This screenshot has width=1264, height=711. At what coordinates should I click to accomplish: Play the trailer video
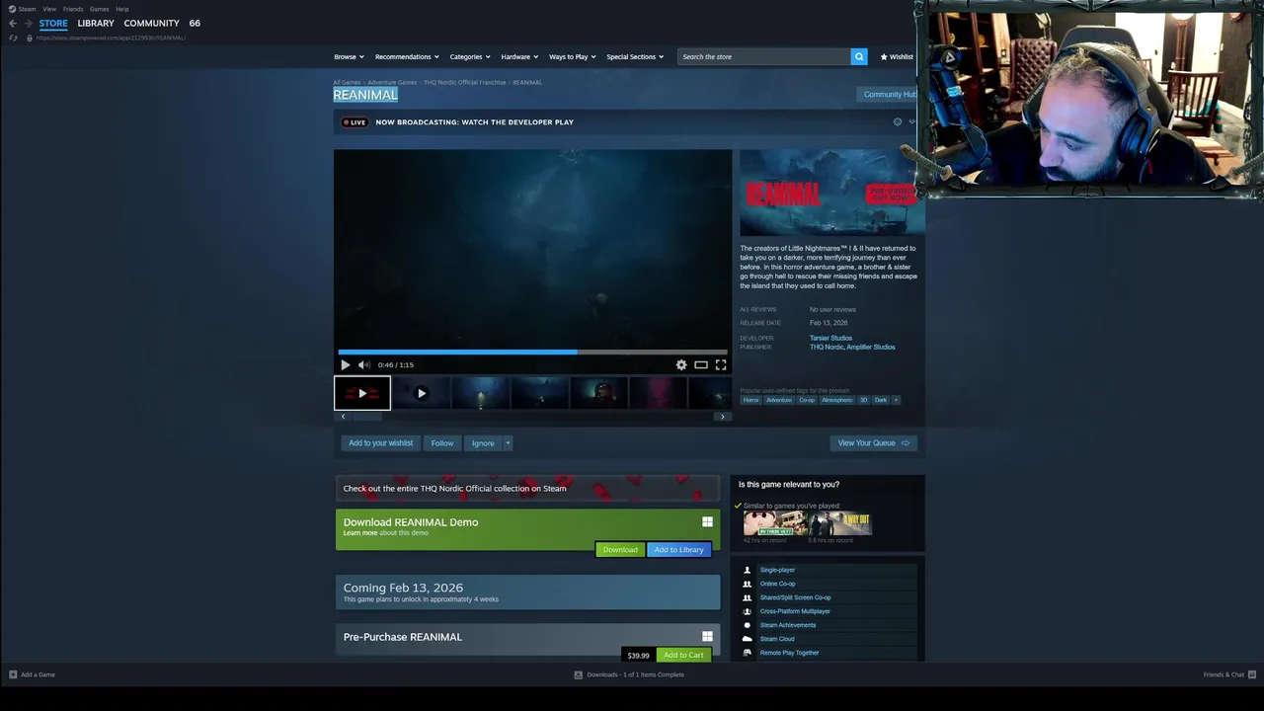tap(346, 364)
